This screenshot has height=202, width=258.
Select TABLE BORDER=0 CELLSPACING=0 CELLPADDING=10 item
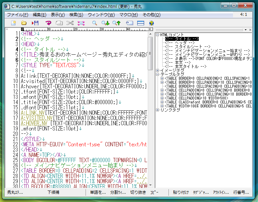(208, 86)
